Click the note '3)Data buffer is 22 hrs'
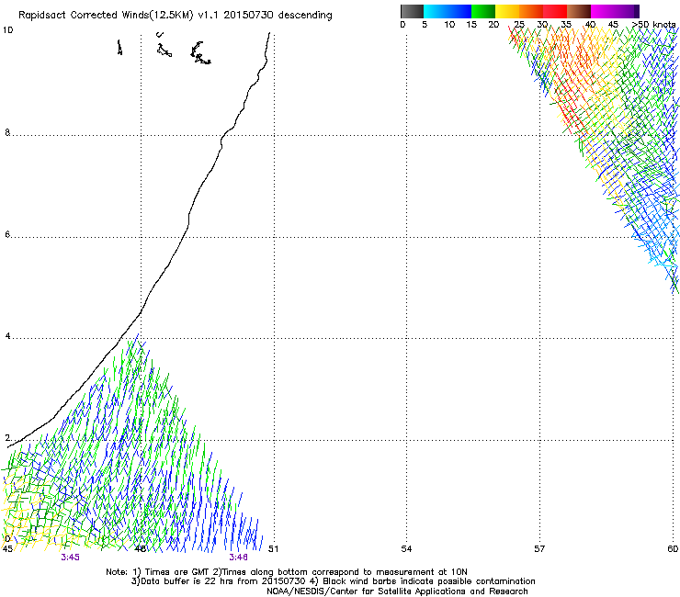Screen dimensions: 680x597 [x=183, y=581]
